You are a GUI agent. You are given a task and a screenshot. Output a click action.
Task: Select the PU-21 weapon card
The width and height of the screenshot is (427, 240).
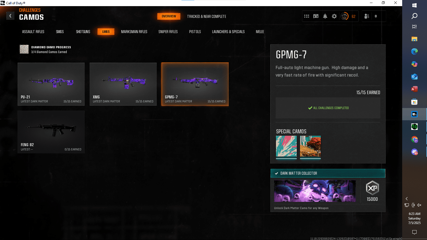51,84
